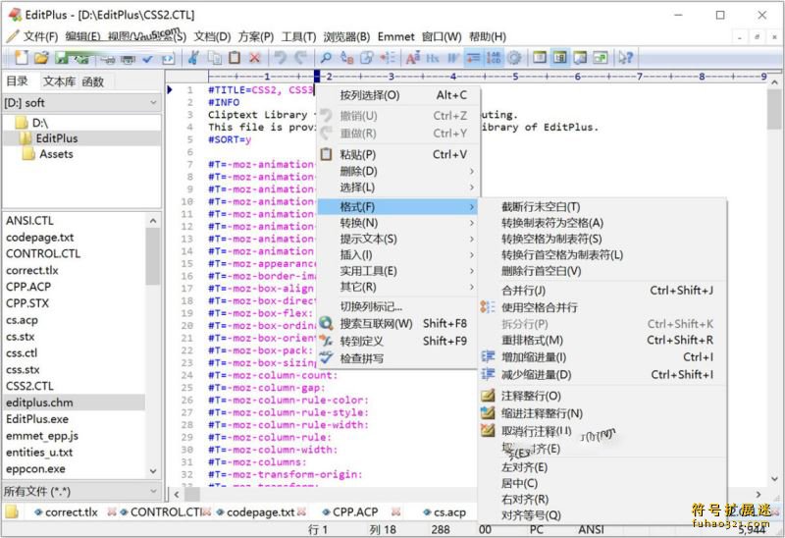Click the comment line icon in submenu

pos(488,396)
